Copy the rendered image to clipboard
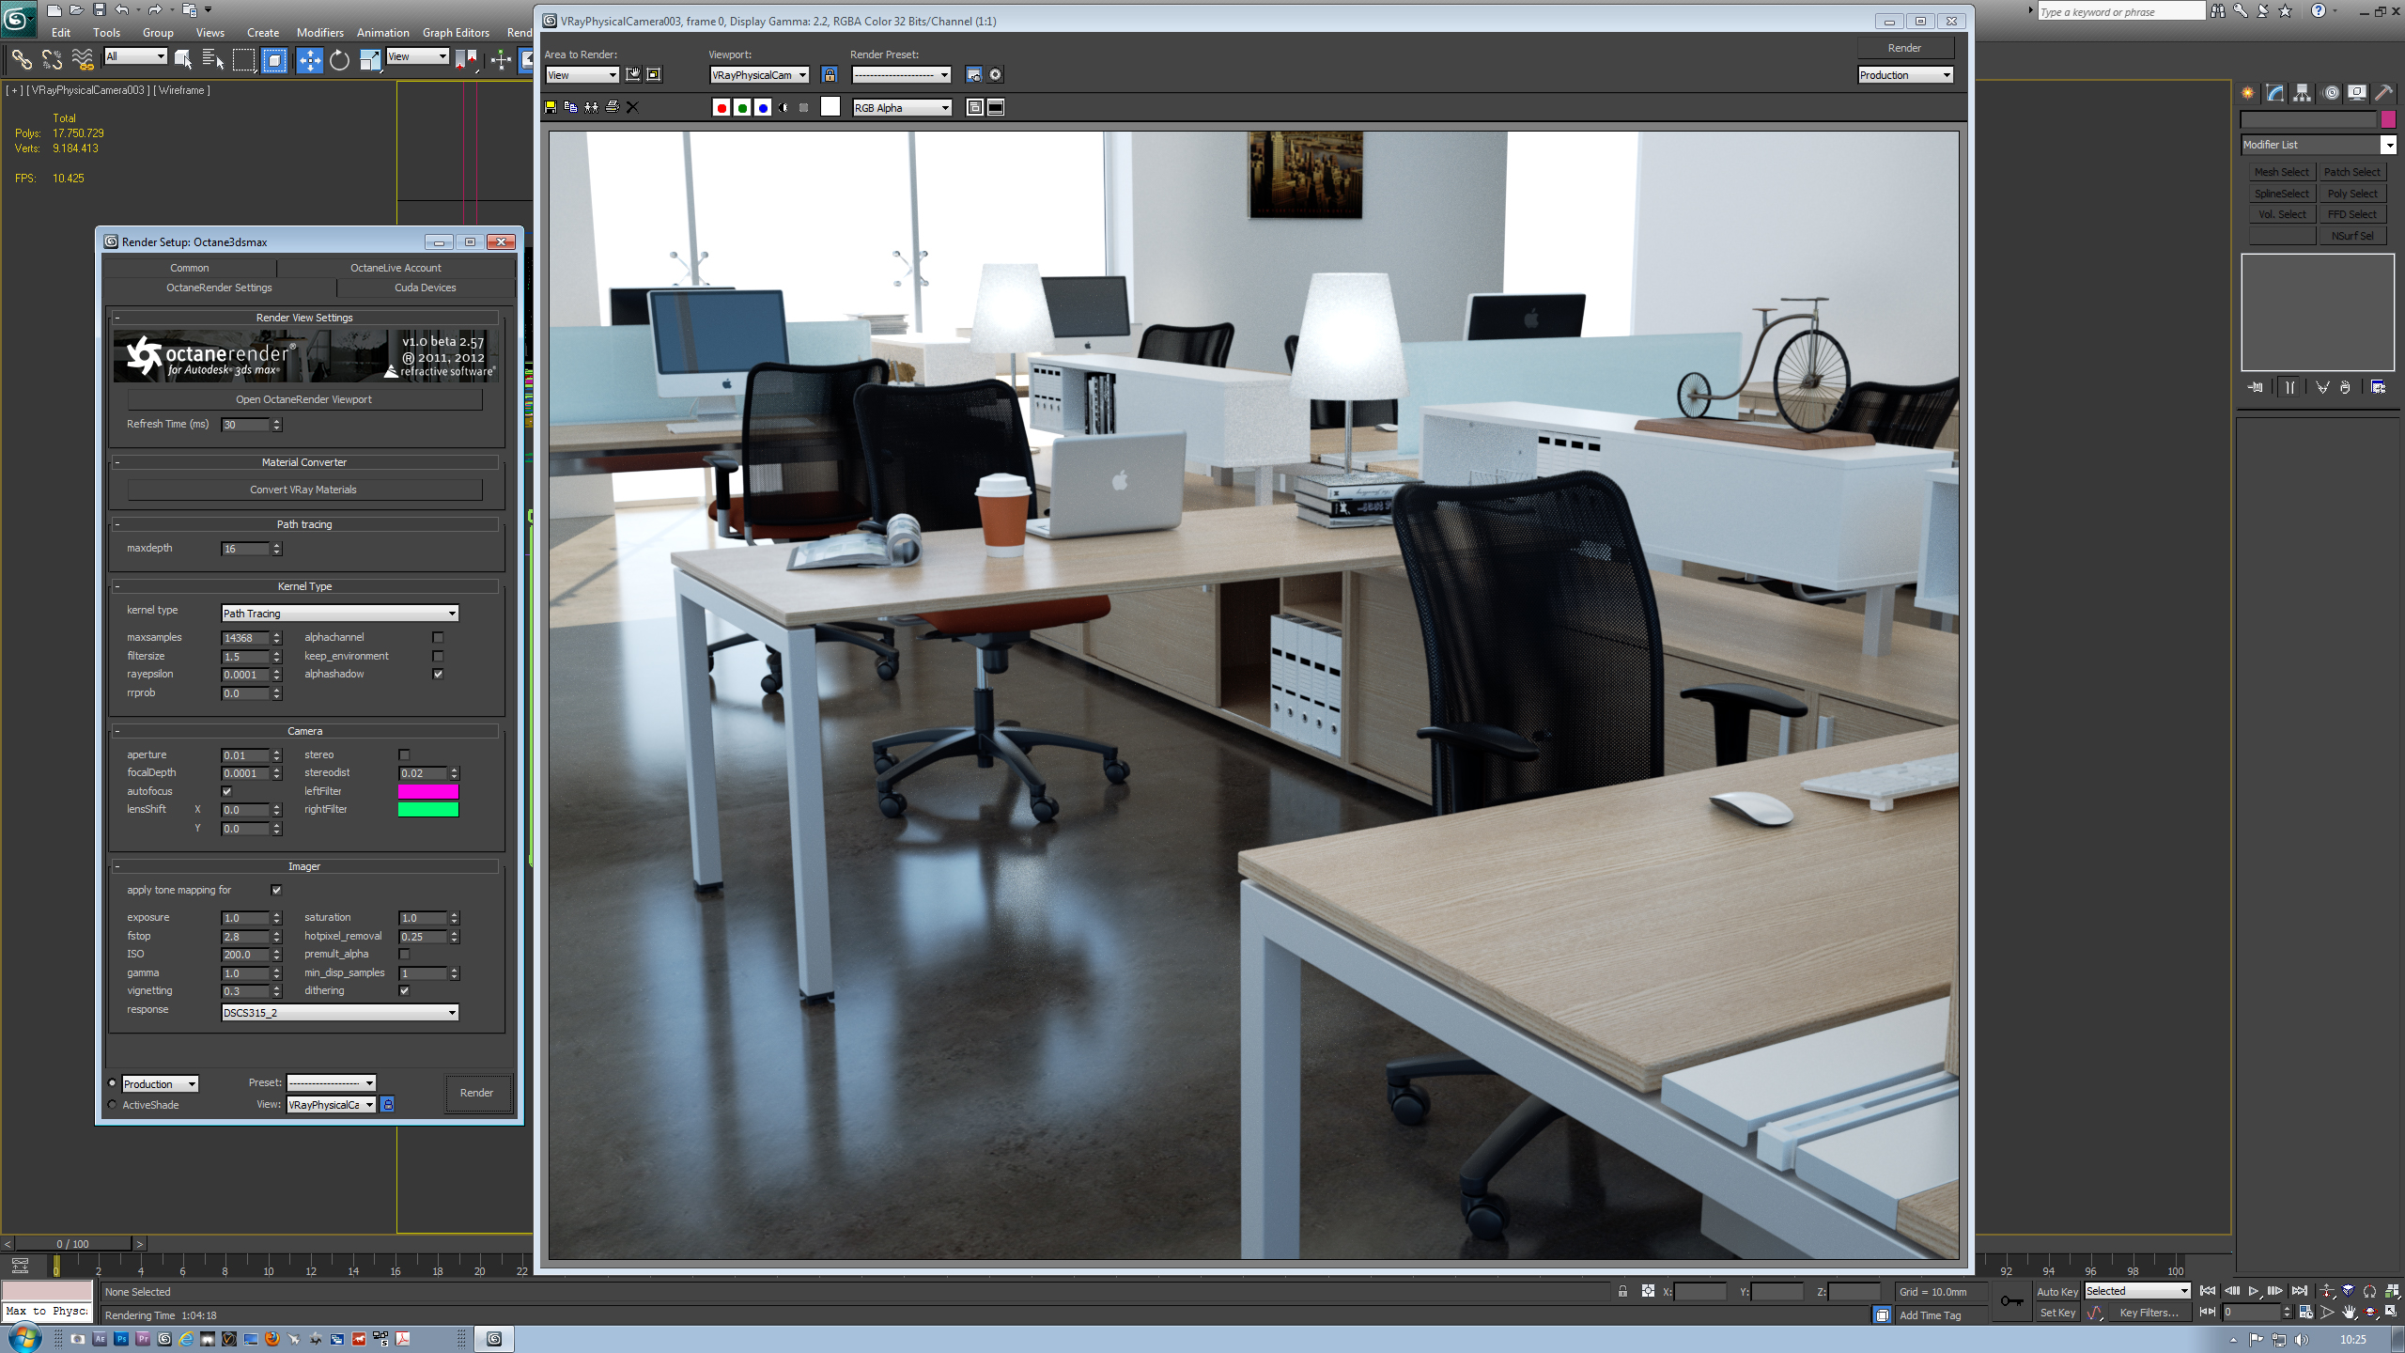The height and width of the screenshot is (1353, 2405). 571,107
